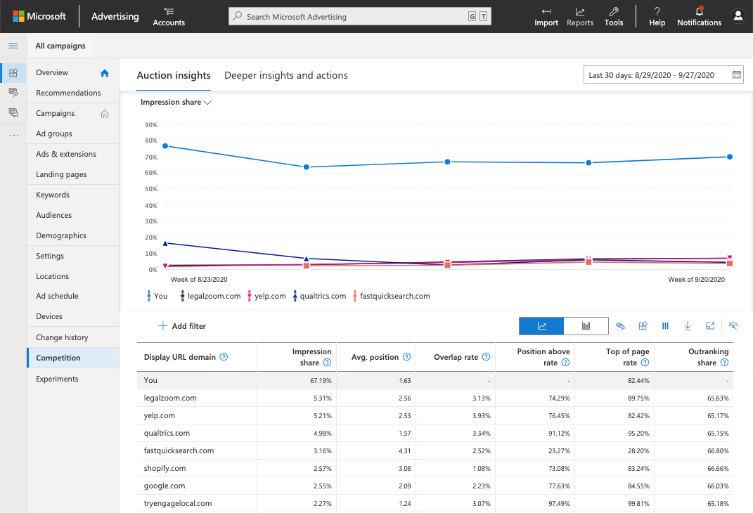Open the Accounts selector

click(x=169, y=16)
